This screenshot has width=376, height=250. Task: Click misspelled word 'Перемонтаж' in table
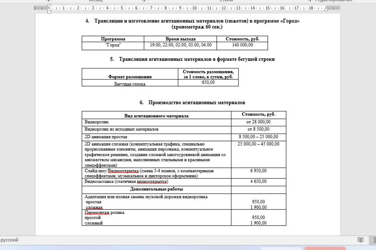point(97,212)
